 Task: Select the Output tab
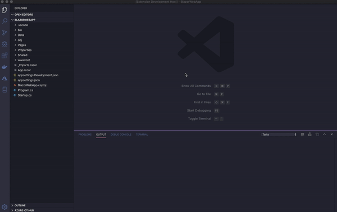(x=101, y=135)
